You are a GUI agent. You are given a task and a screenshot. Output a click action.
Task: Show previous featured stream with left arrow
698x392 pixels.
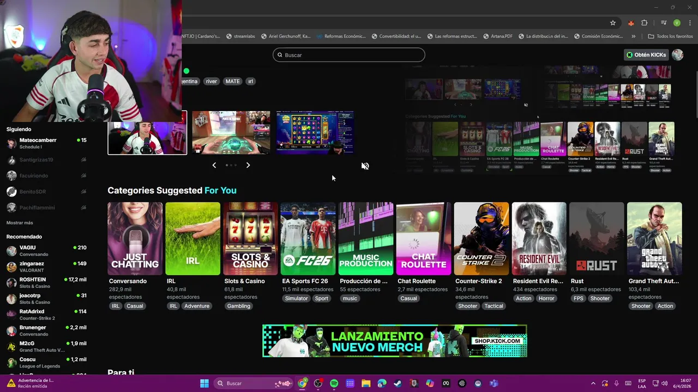click(x=214, y=165)
